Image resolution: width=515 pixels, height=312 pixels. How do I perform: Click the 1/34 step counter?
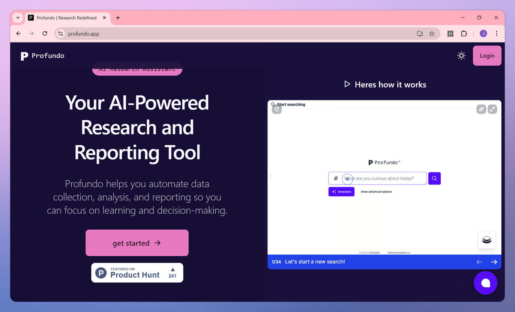[276, 262]
